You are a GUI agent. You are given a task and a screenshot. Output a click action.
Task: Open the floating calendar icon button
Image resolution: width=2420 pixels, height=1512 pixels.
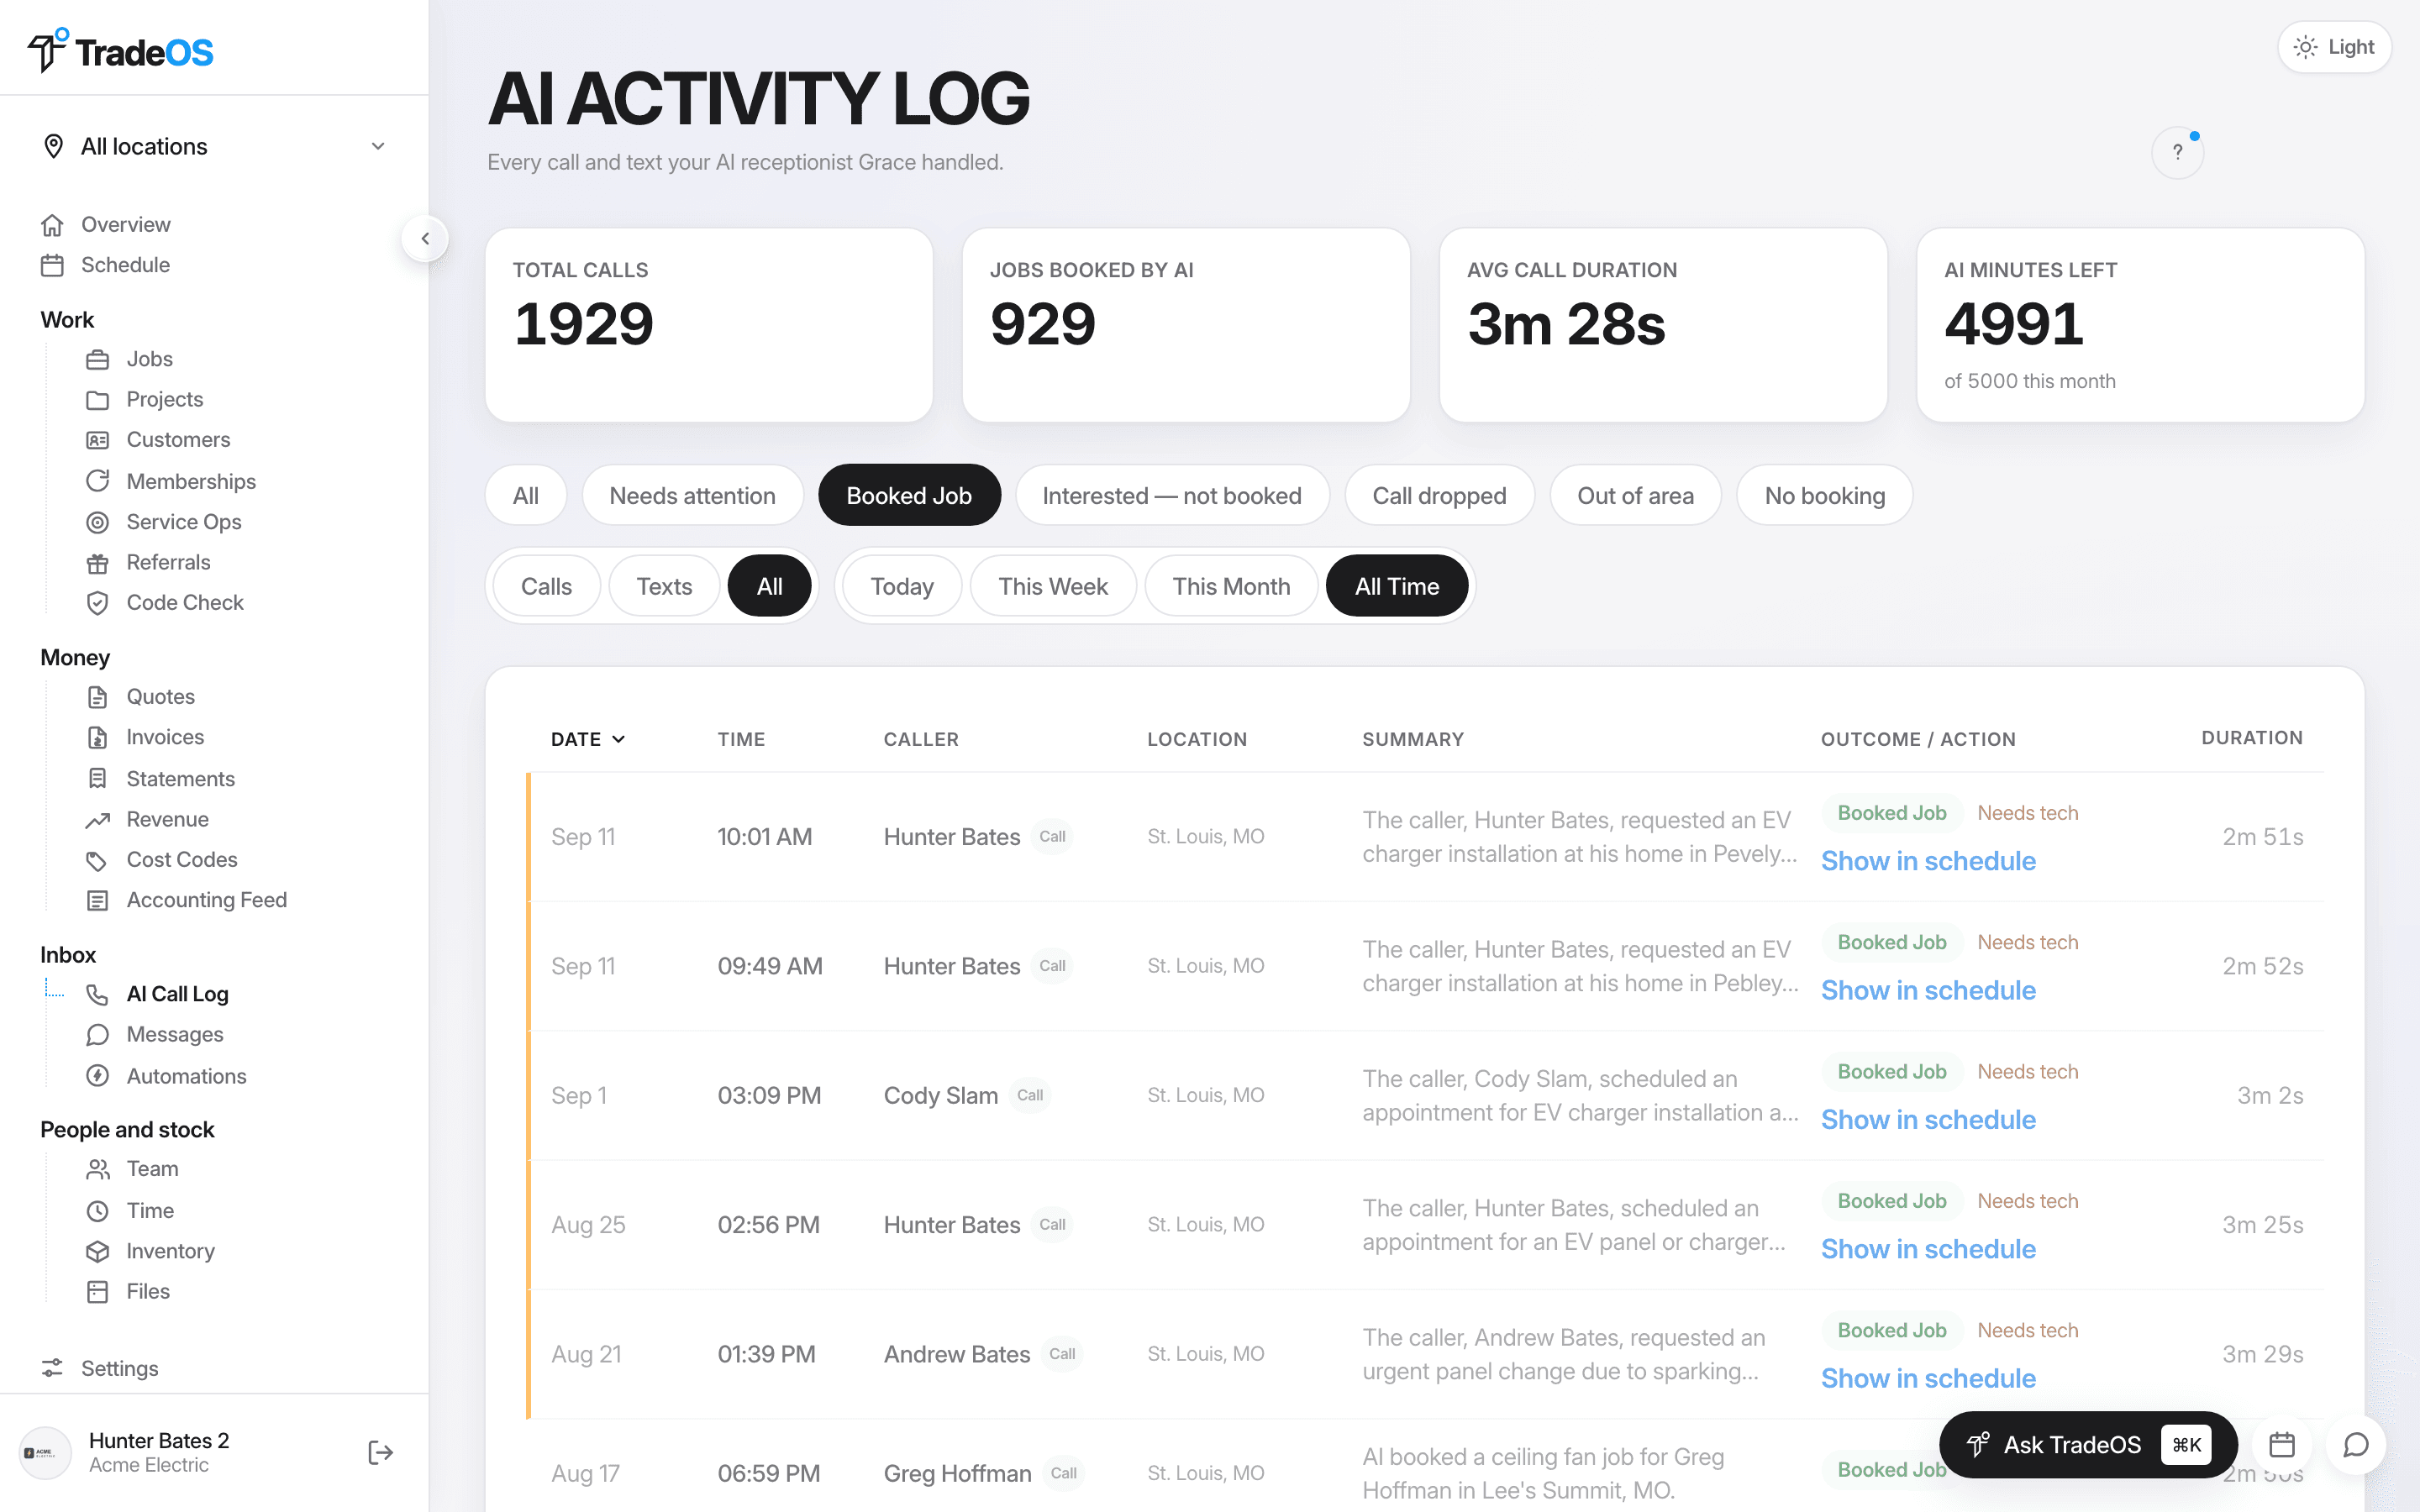tap(2282, 1445)
